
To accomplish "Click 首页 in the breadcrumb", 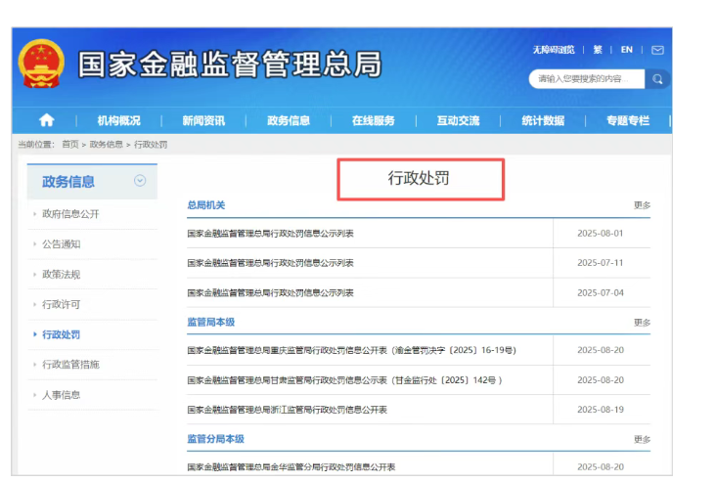I will pos(70,145).
